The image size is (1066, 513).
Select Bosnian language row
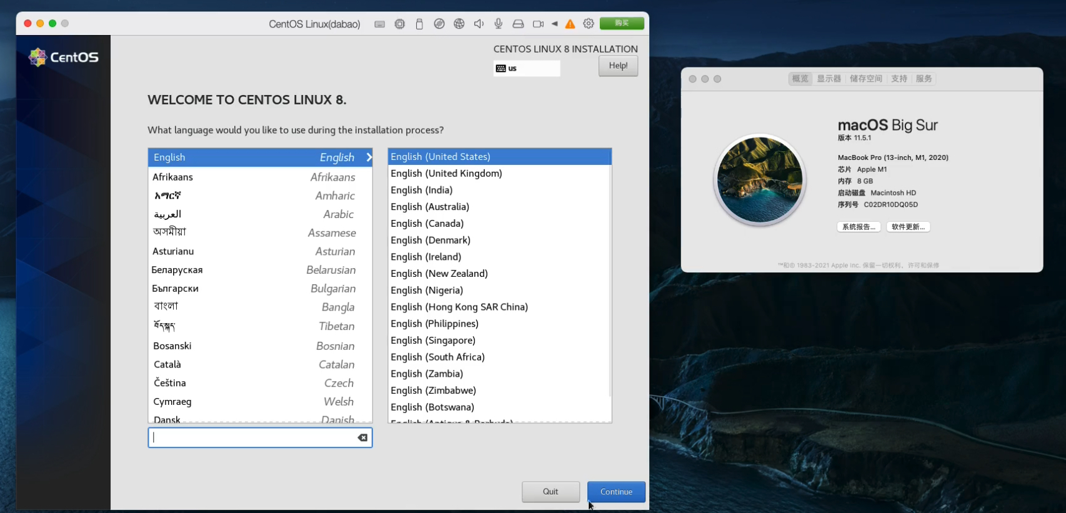260,346
